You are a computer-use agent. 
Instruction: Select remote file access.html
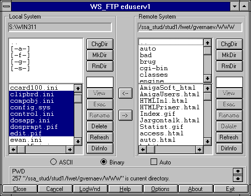pos(171,133)
